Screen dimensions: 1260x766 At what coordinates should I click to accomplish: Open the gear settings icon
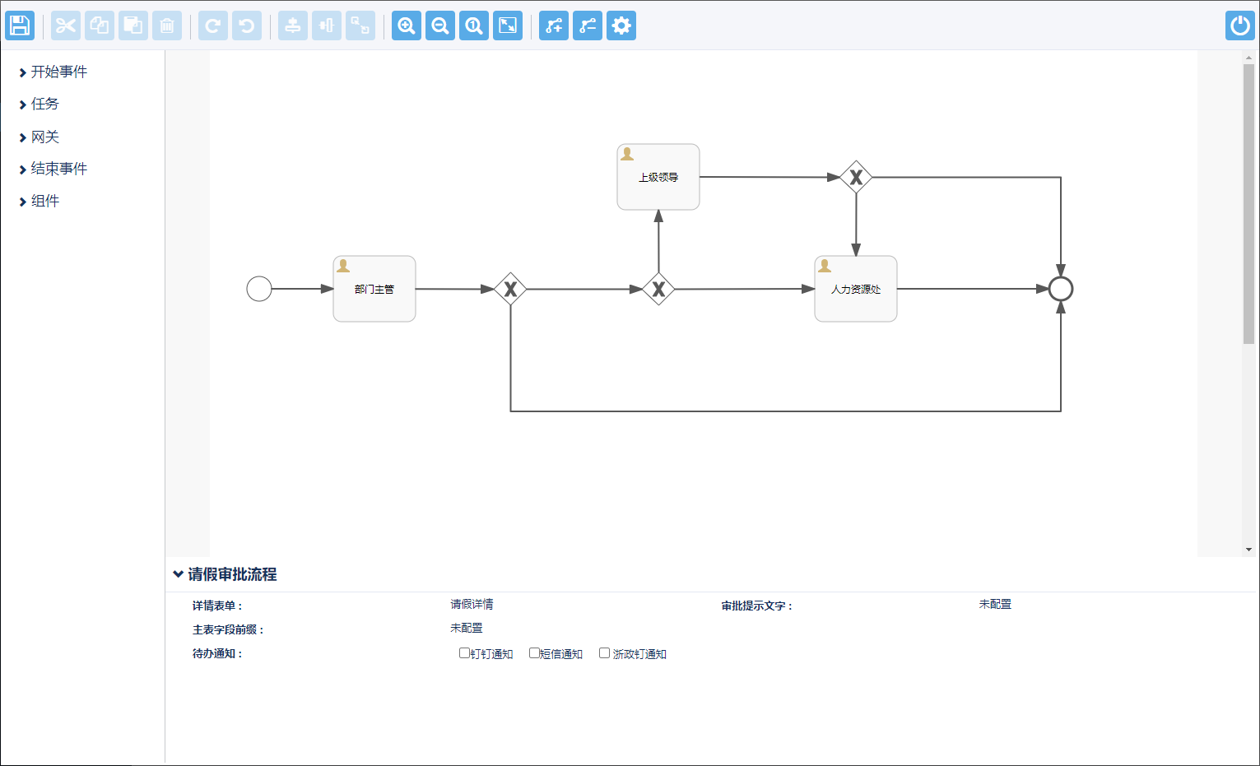coord(621,26)
